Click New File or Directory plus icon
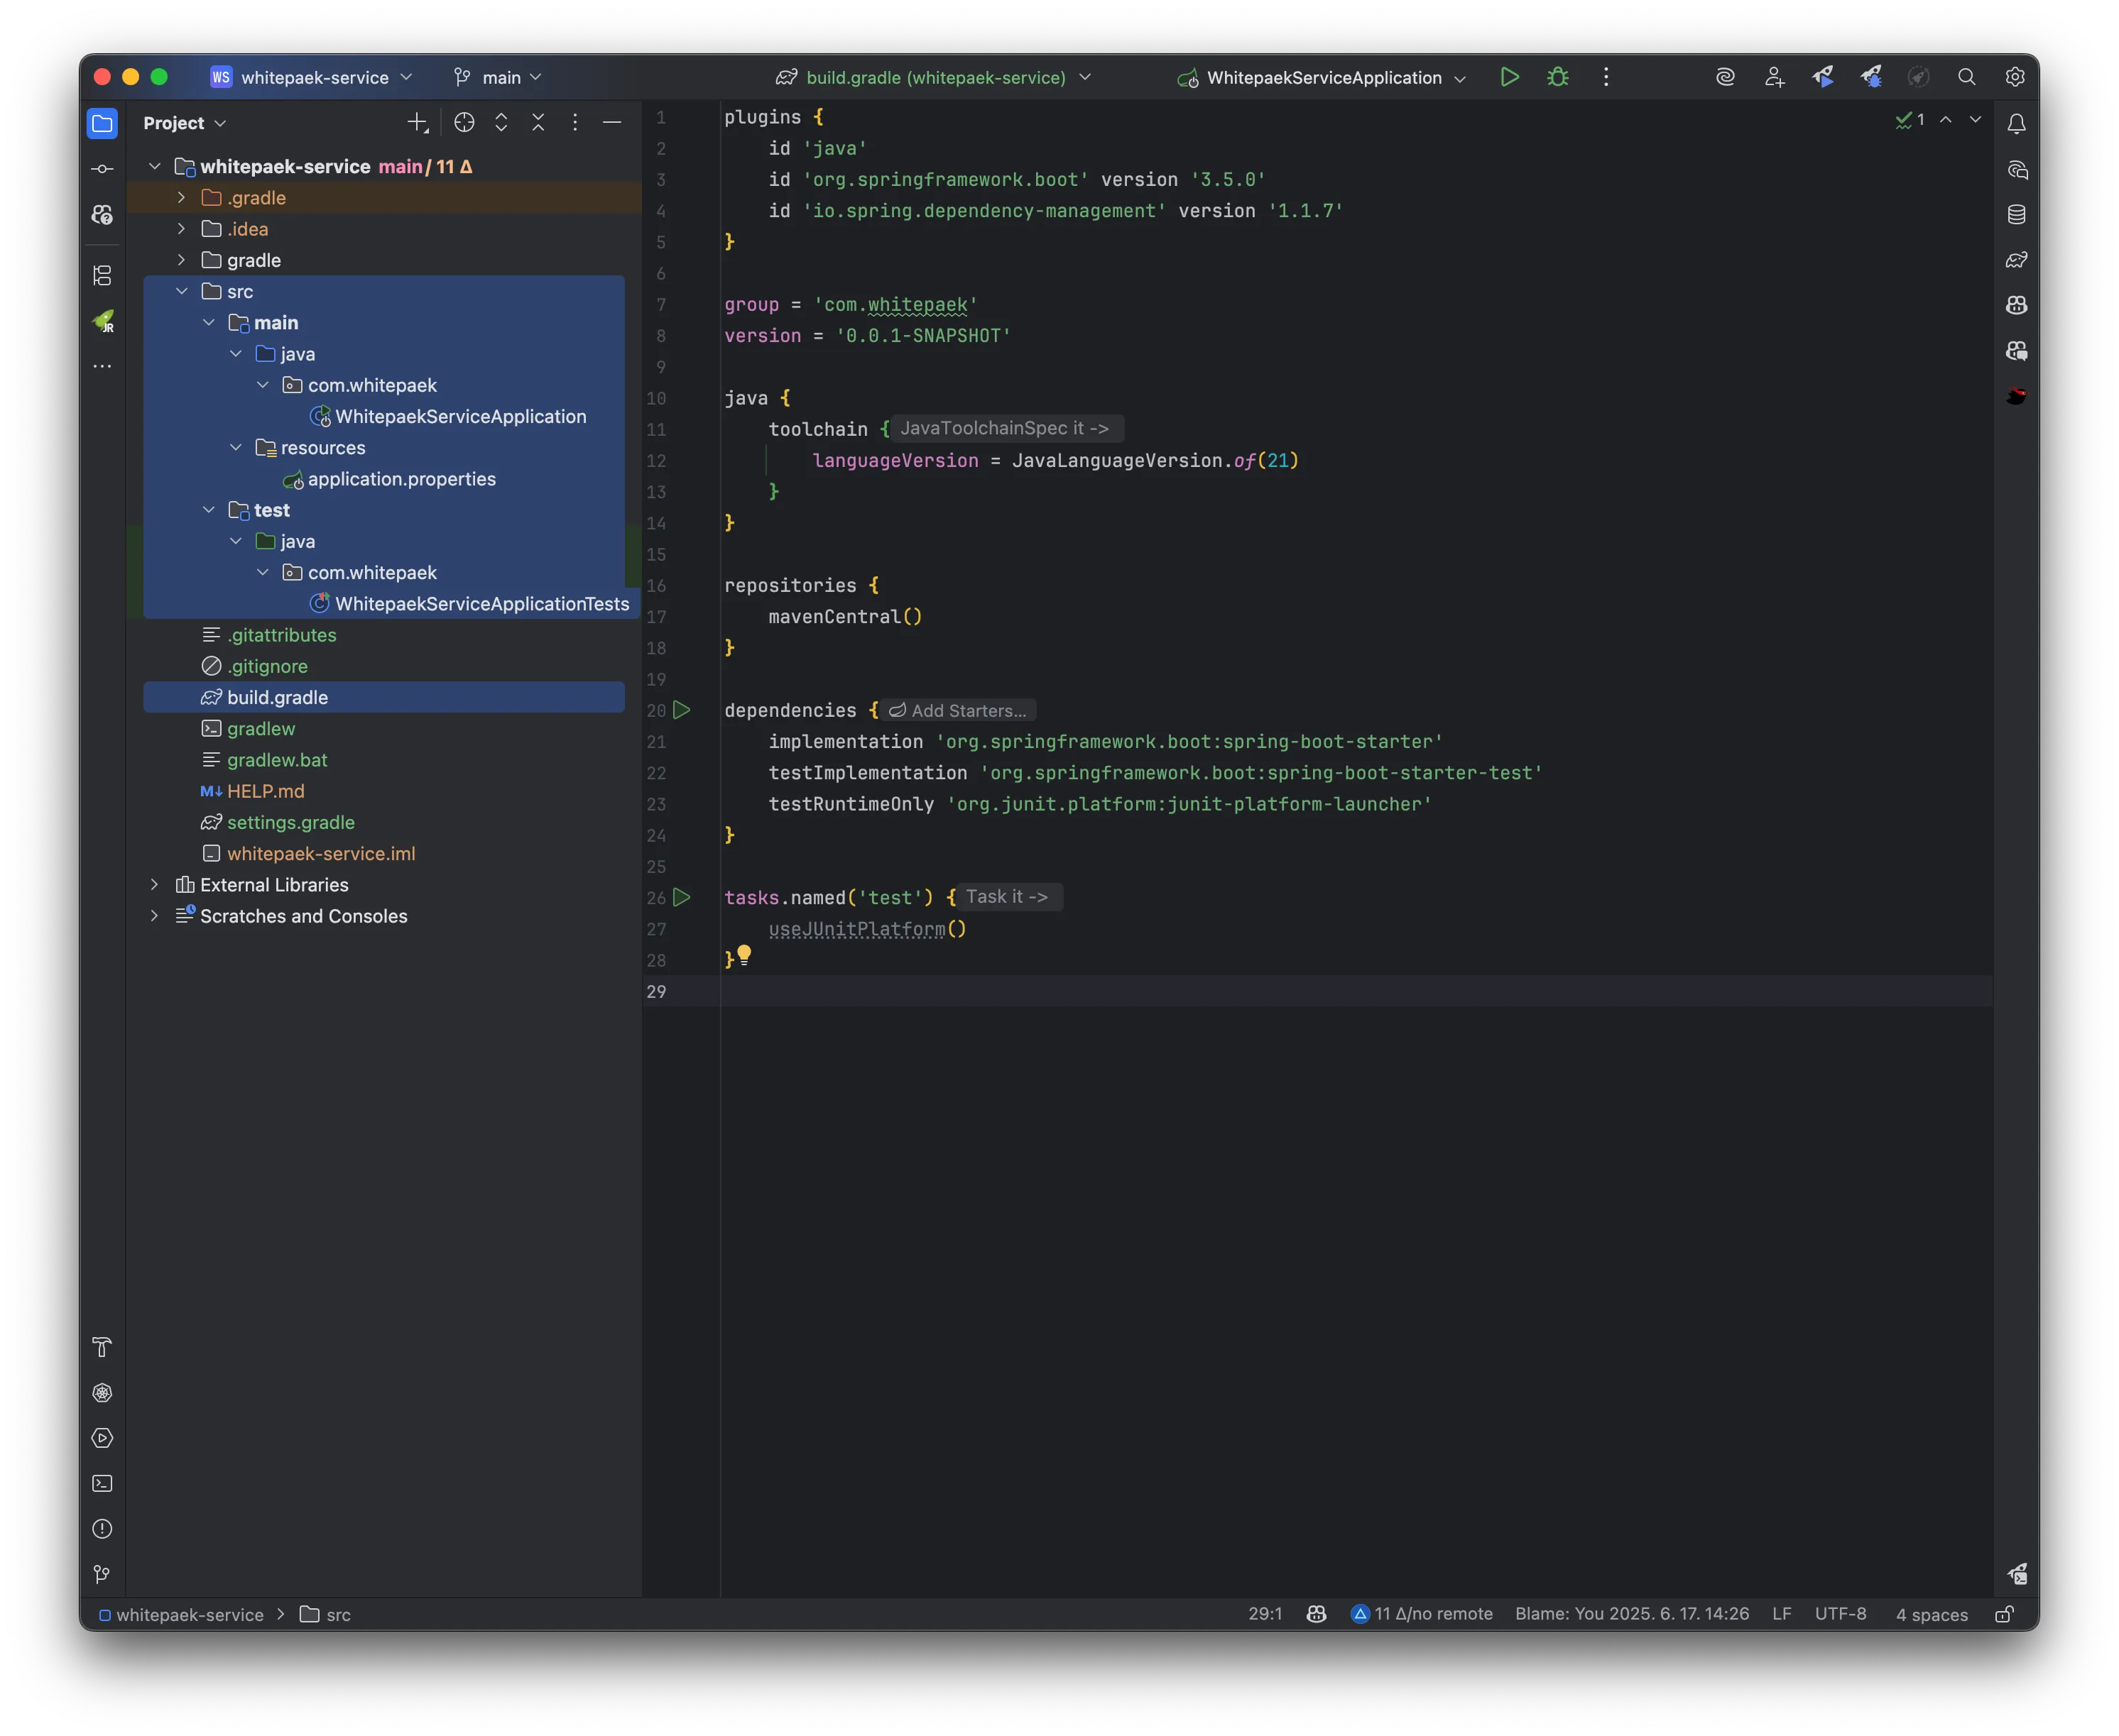The width and height of the screenshot is (2119, 1736). click(418, 122)
